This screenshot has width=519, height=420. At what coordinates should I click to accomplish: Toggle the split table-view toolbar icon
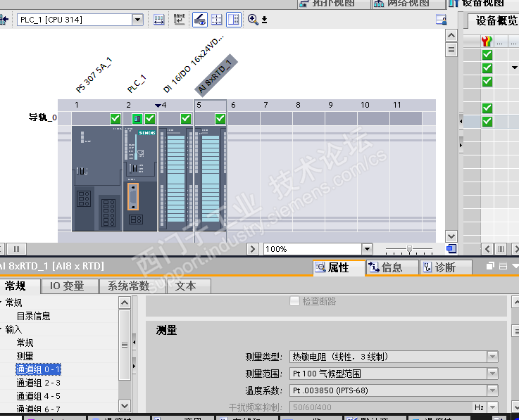(234, 20)
